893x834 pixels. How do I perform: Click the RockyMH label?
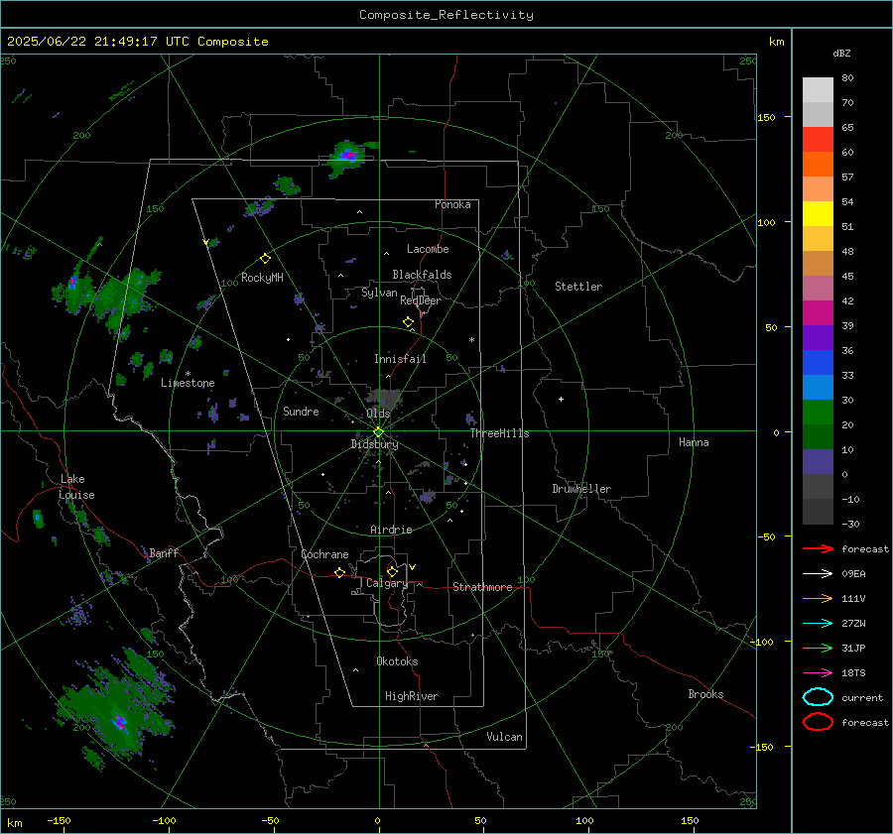pyautogui.click(x=262, y=278)
